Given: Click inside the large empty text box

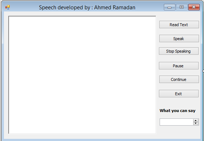Looking at the screenshot, I should pos(82,75).
